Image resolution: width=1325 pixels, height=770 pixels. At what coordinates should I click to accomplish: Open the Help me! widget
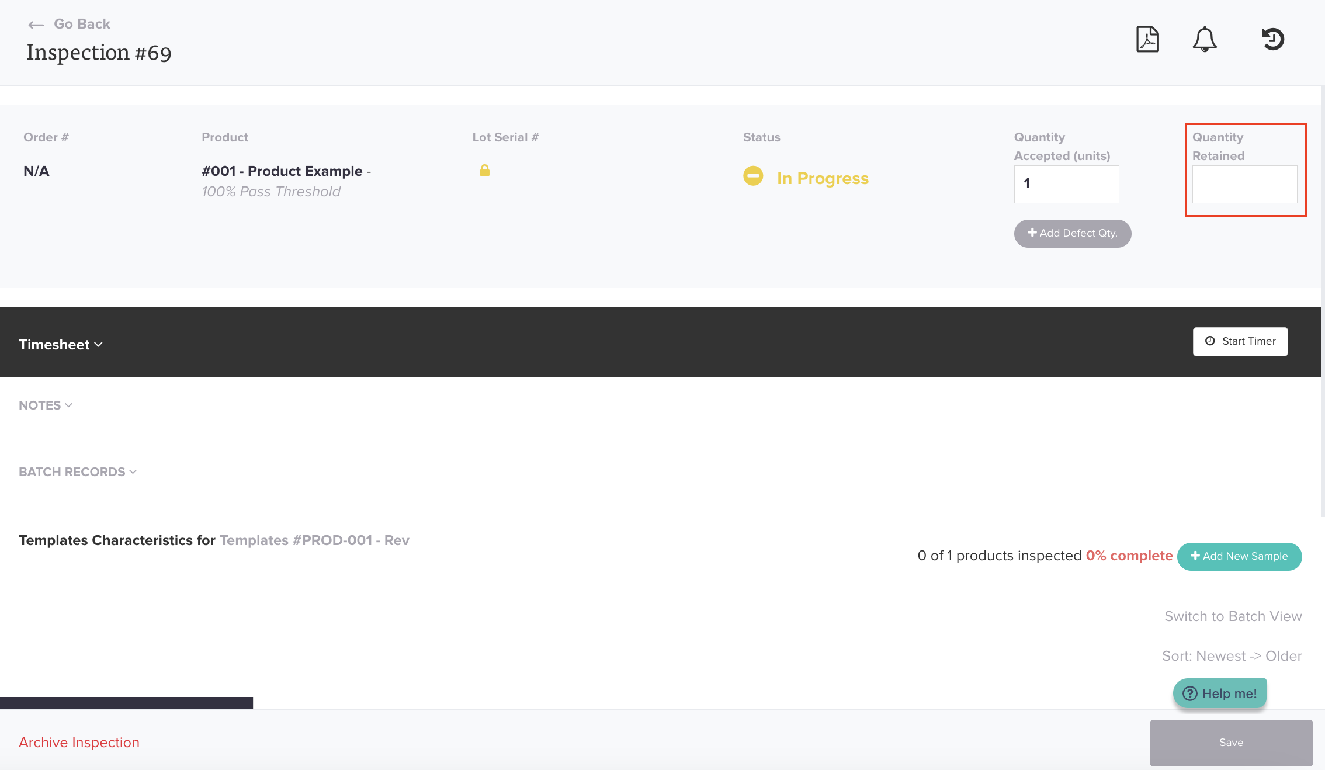click(1219, 693)
